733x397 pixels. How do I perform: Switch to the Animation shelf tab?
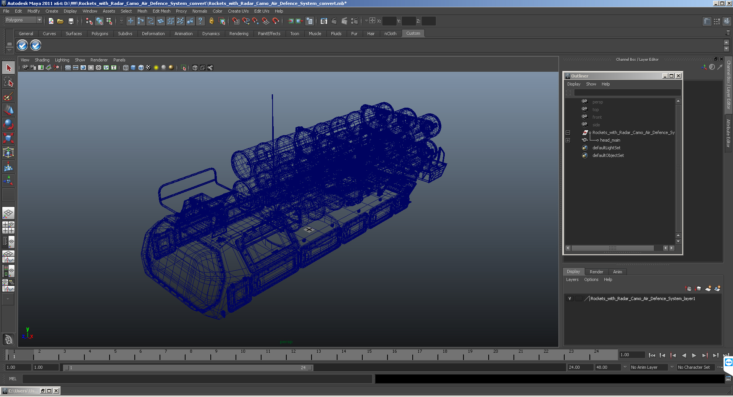pyautogui.click(x=183, y=34)
